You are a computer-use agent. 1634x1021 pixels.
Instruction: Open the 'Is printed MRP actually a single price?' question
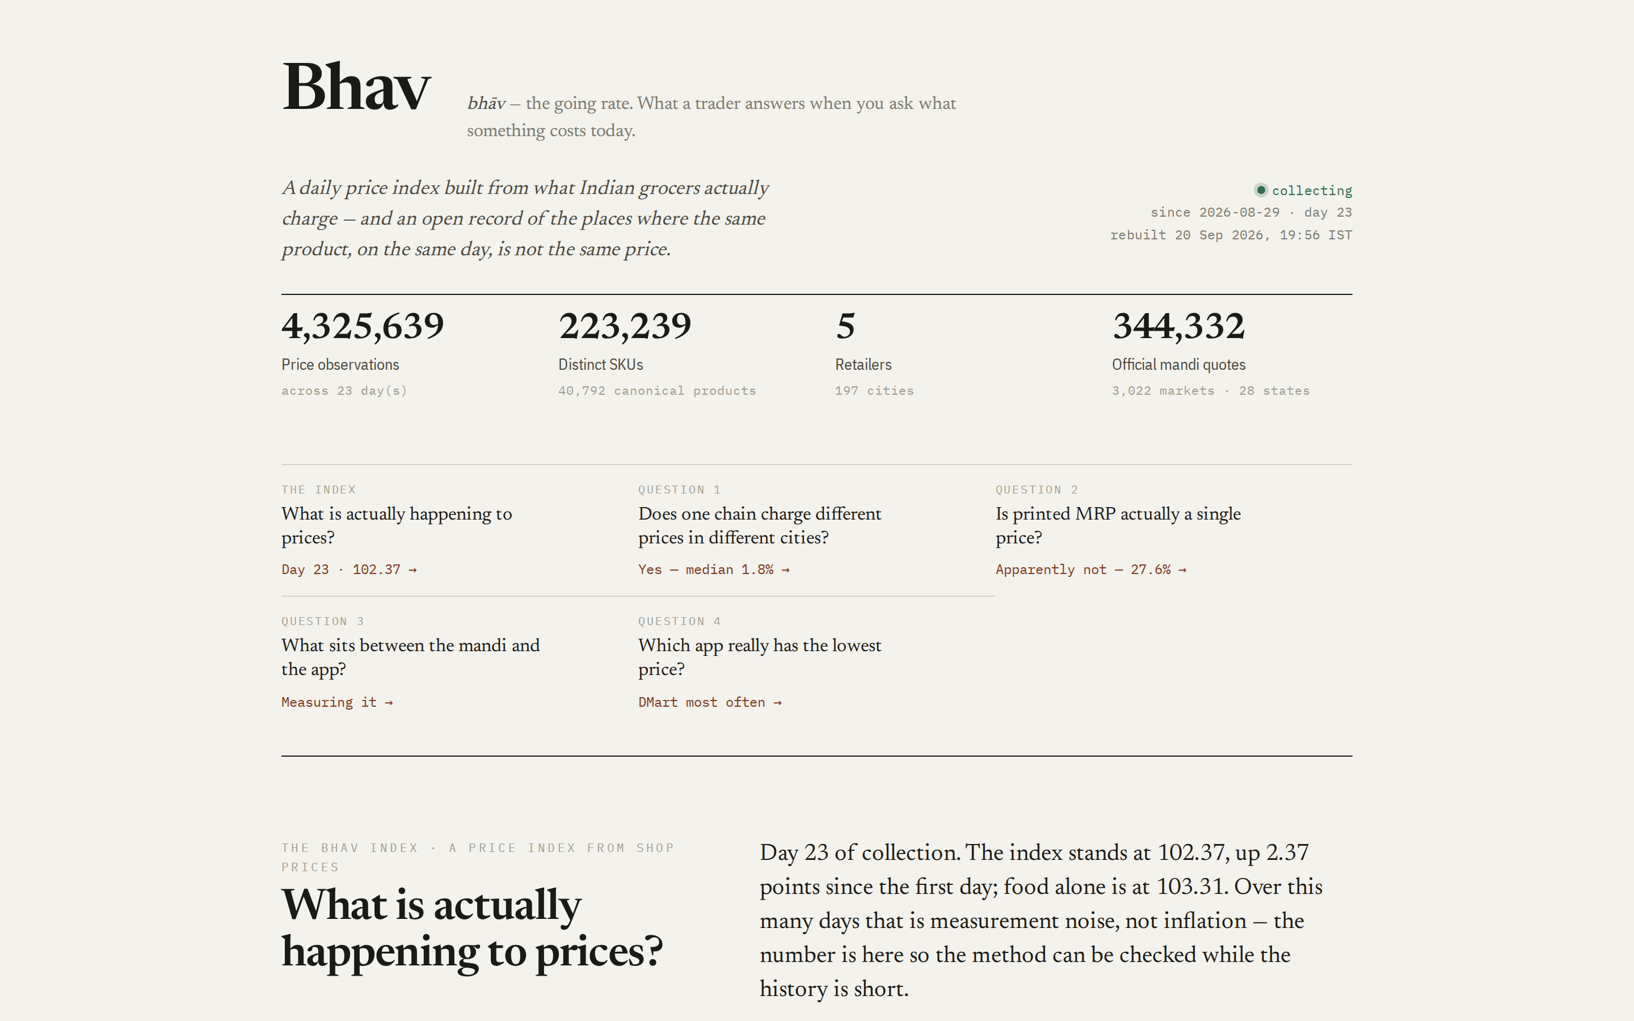1118,525
